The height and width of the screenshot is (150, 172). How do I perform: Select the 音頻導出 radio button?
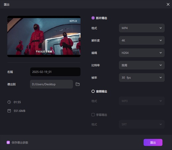(93, 91)
